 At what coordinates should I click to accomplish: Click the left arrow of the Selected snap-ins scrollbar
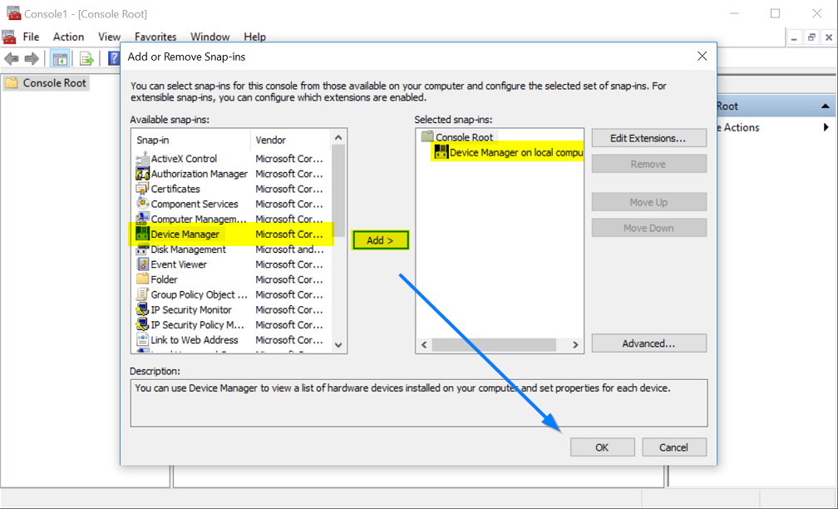[x=424, y=345]
